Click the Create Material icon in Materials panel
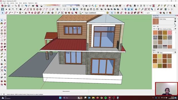 [x=175, y=21]
